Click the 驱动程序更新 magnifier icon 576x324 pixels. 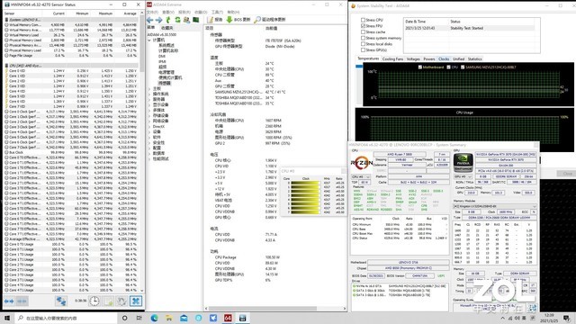coord(257,20)
